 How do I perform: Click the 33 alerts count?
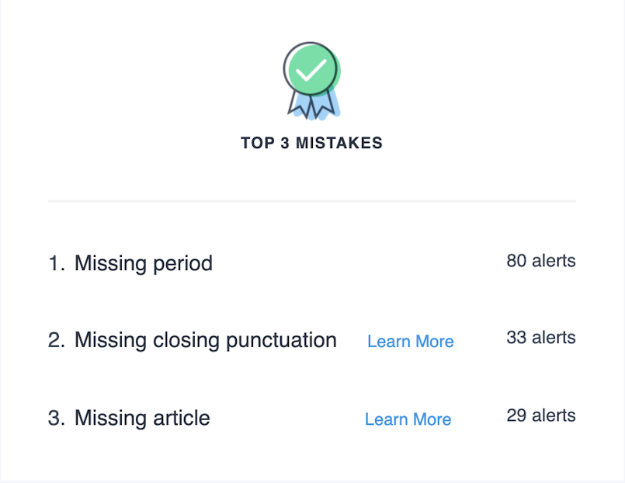pyautogui.click(x=540, y=338)
